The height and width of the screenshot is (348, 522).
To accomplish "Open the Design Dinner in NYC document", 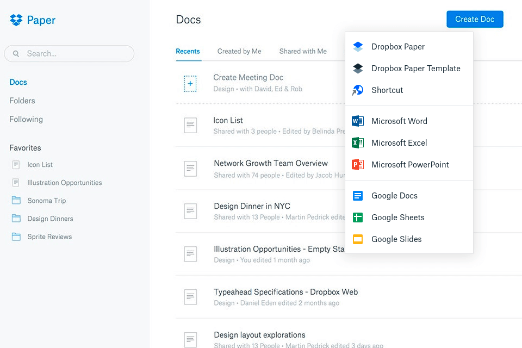I will click(252, 206).
